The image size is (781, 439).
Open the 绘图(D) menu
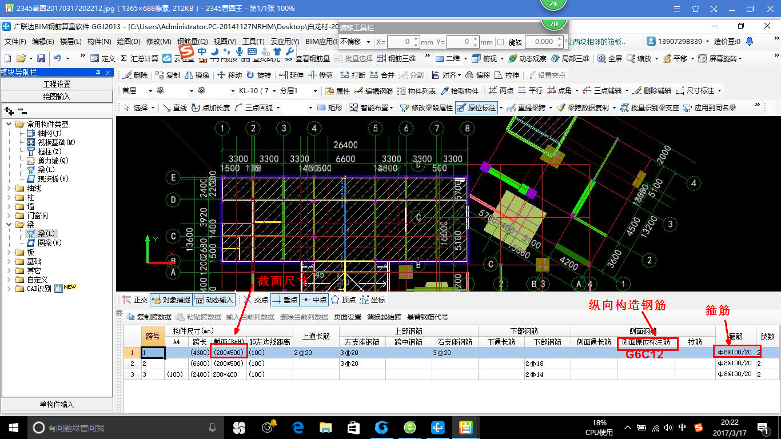(129, 42)
